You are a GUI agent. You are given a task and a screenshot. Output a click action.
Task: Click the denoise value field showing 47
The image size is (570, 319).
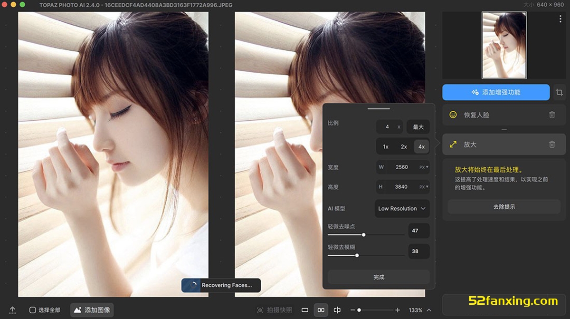pos(418,231)
